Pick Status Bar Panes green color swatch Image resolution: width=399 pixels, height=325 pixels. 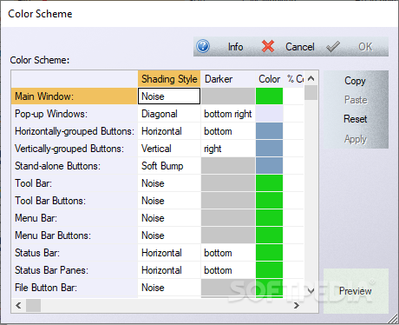pos(270,270)
